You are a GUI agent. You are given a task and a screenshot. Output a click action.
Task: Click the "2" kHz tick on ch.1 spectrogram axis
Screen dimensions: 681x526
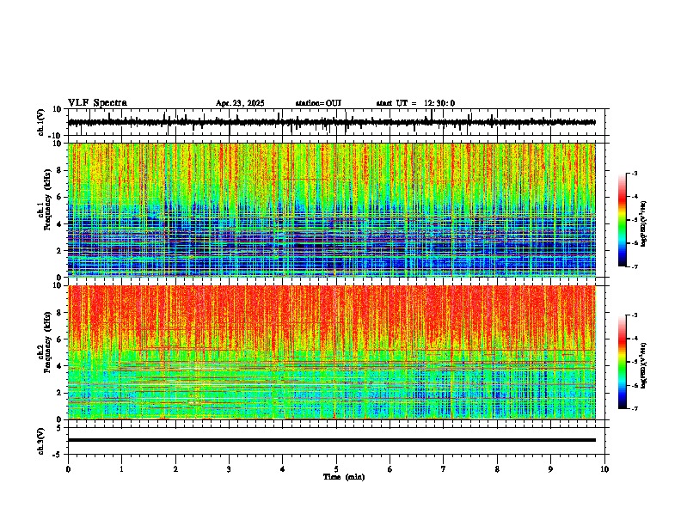pos(60,250)
